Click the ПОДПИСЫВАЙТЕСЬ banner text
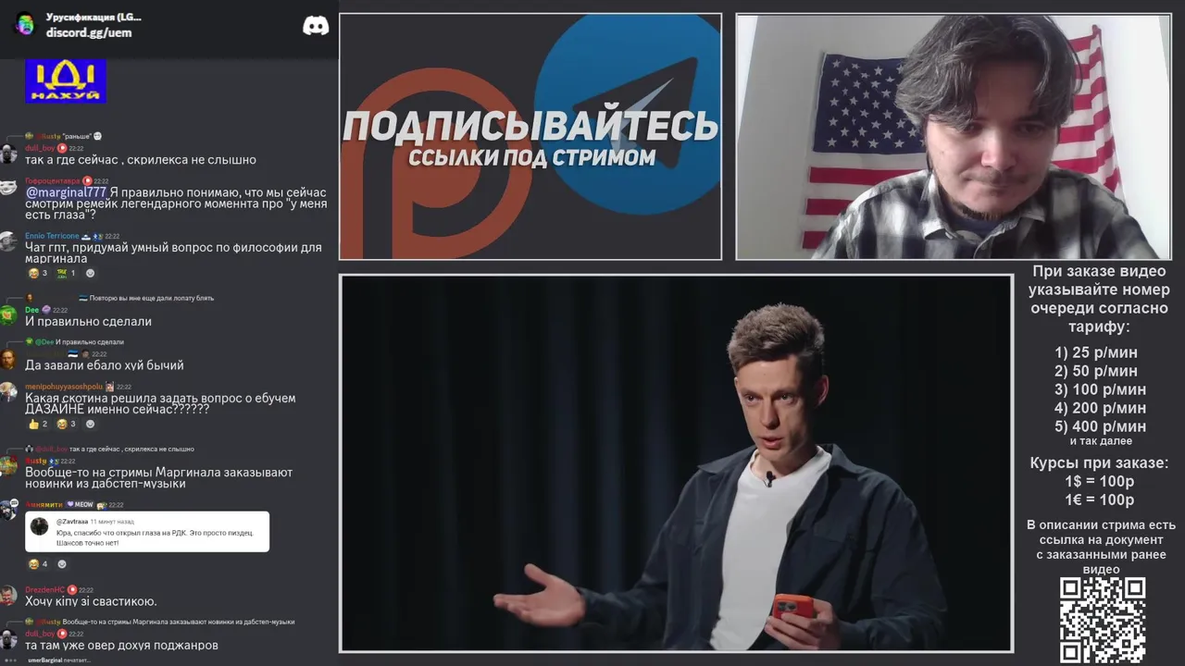 pos(530,127)
